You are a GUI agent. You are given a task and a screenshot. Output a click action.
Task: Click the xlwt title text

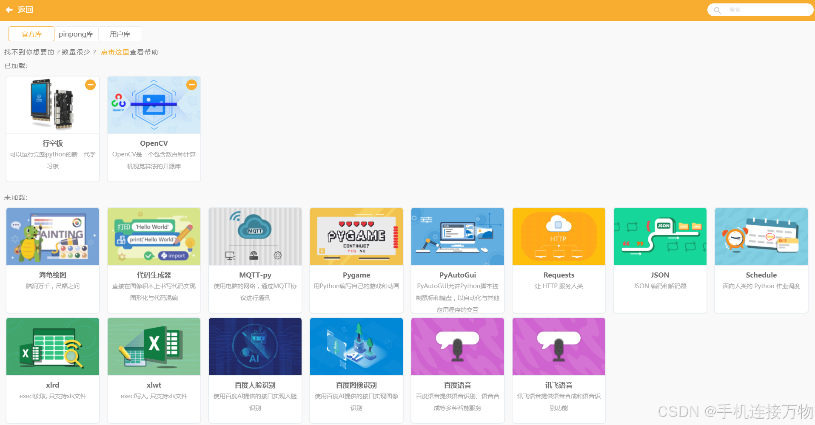[154, 385]
